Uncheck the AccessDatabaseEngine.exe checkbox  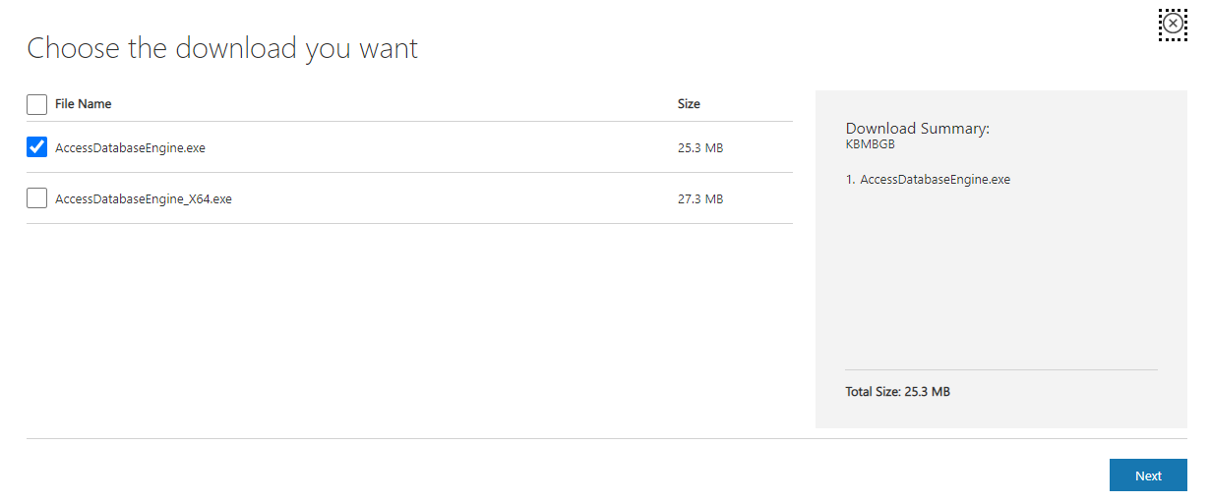[36, 147]
